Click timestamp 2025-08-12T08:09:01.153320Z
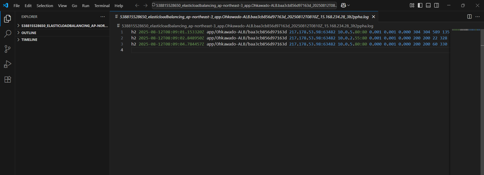484x175 pixels. tap(171, 32)
